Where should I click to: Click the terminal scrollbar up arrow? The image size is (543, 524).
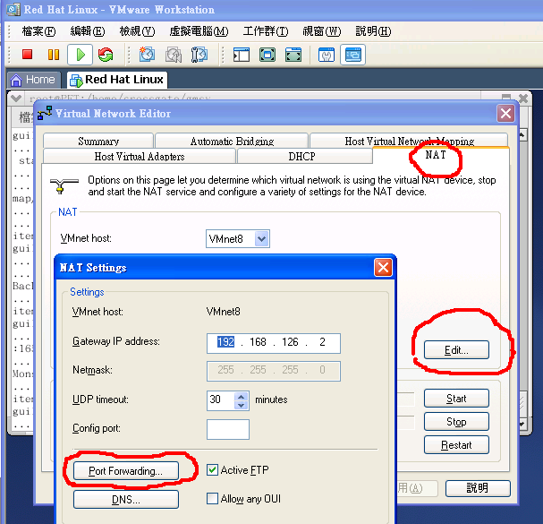click(x=522, y=134)
